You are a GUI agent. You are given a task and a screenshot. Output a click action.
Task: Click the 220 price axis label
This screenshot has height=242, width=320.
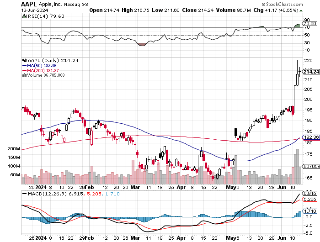click(x=308, y=61)
